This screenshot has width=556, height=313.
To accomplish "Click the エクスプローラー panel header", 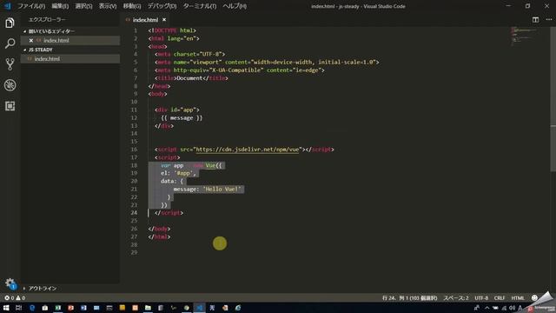I will 47,20.
